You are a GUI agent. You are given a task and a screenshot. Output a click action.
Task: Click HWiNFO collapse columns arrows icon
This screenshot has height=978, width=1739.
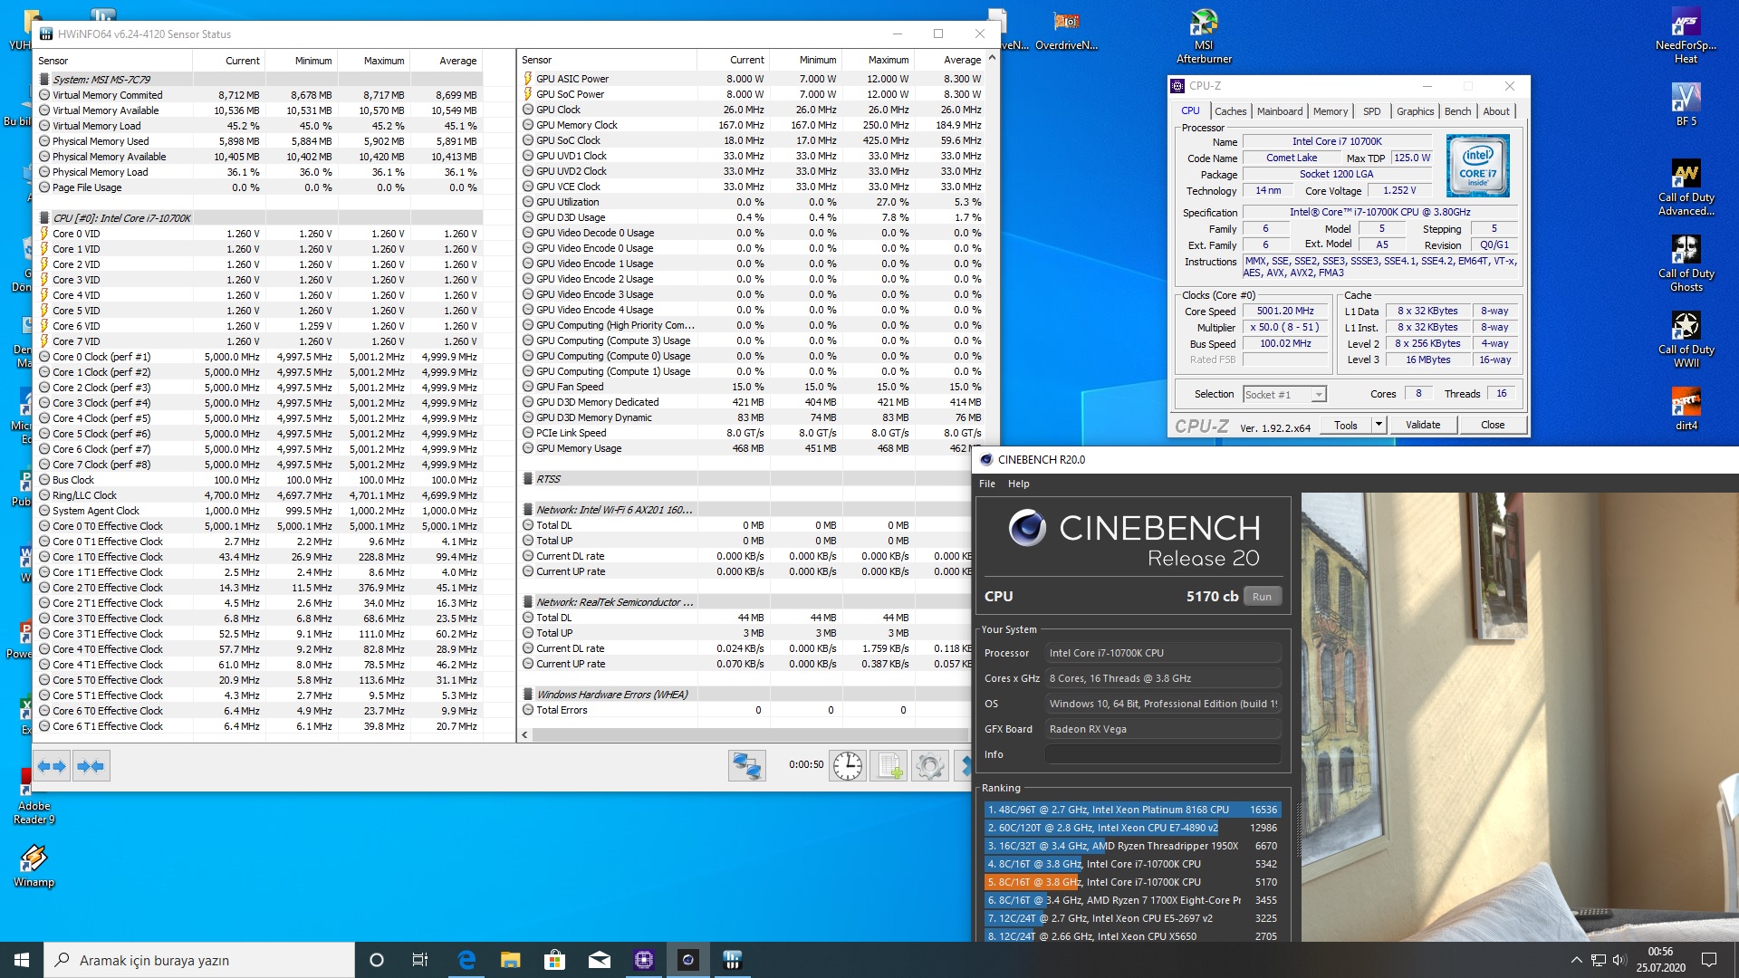click(91, 766)
